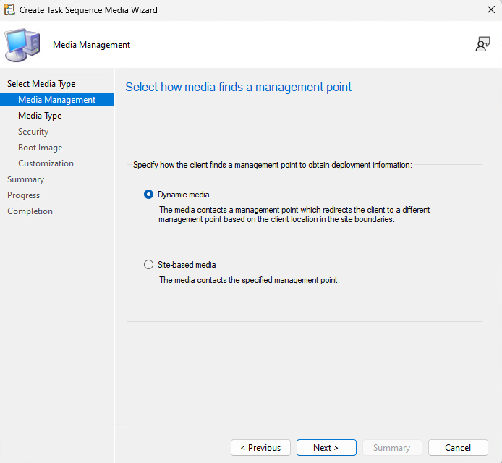Viewport: 502px width, 463px height.
Task: Click the Dynamic media label text
Action: point(183,195)
